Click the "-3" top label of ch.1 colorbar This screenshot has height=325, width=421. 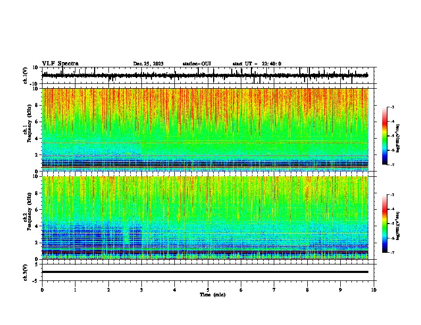[392, 107]
